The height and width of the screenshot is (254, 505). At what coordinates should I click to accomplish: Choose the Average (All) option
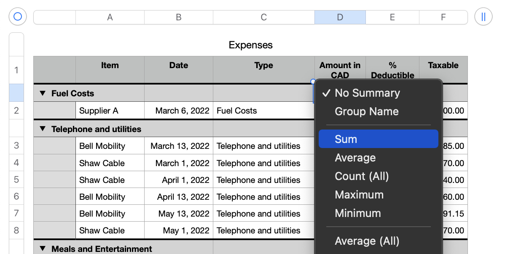click(367, 241)
